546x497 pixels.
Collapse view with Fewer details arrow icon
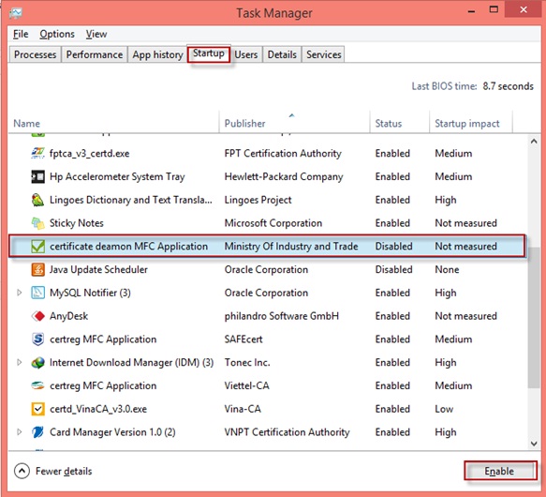22,471
